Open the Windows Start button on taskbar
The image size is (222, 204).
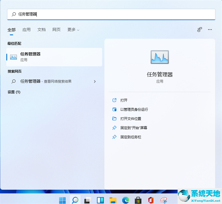tap(62, 200)
